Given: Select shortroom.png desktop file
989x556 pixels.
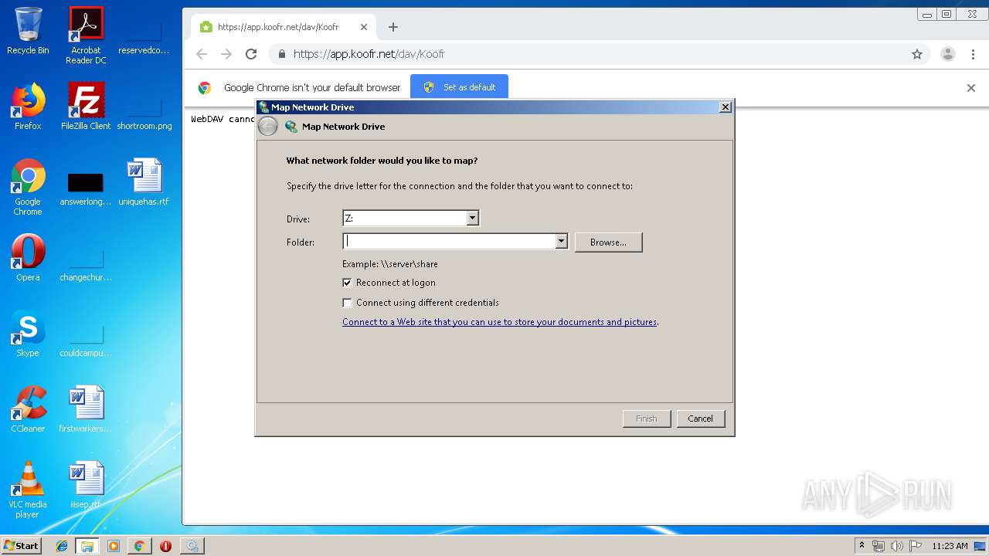Looking at the screenshot, I should (x=144, y=112).
